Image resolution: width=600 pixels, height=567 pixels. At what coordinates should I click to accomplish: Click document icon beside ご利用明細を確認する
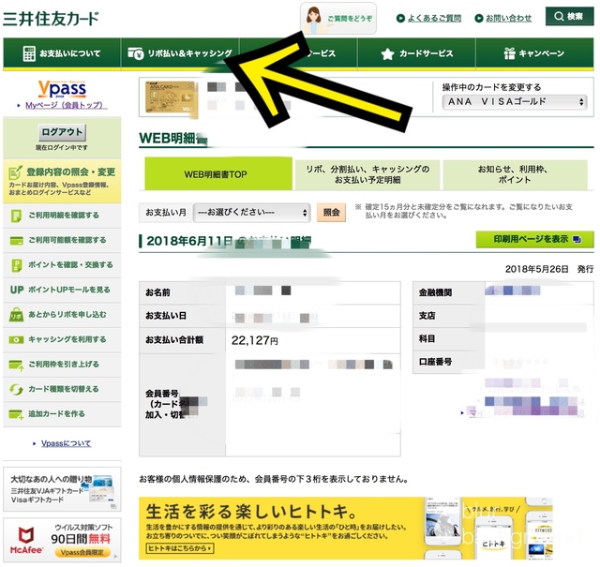pyautogui.click(x=16, y=216)
